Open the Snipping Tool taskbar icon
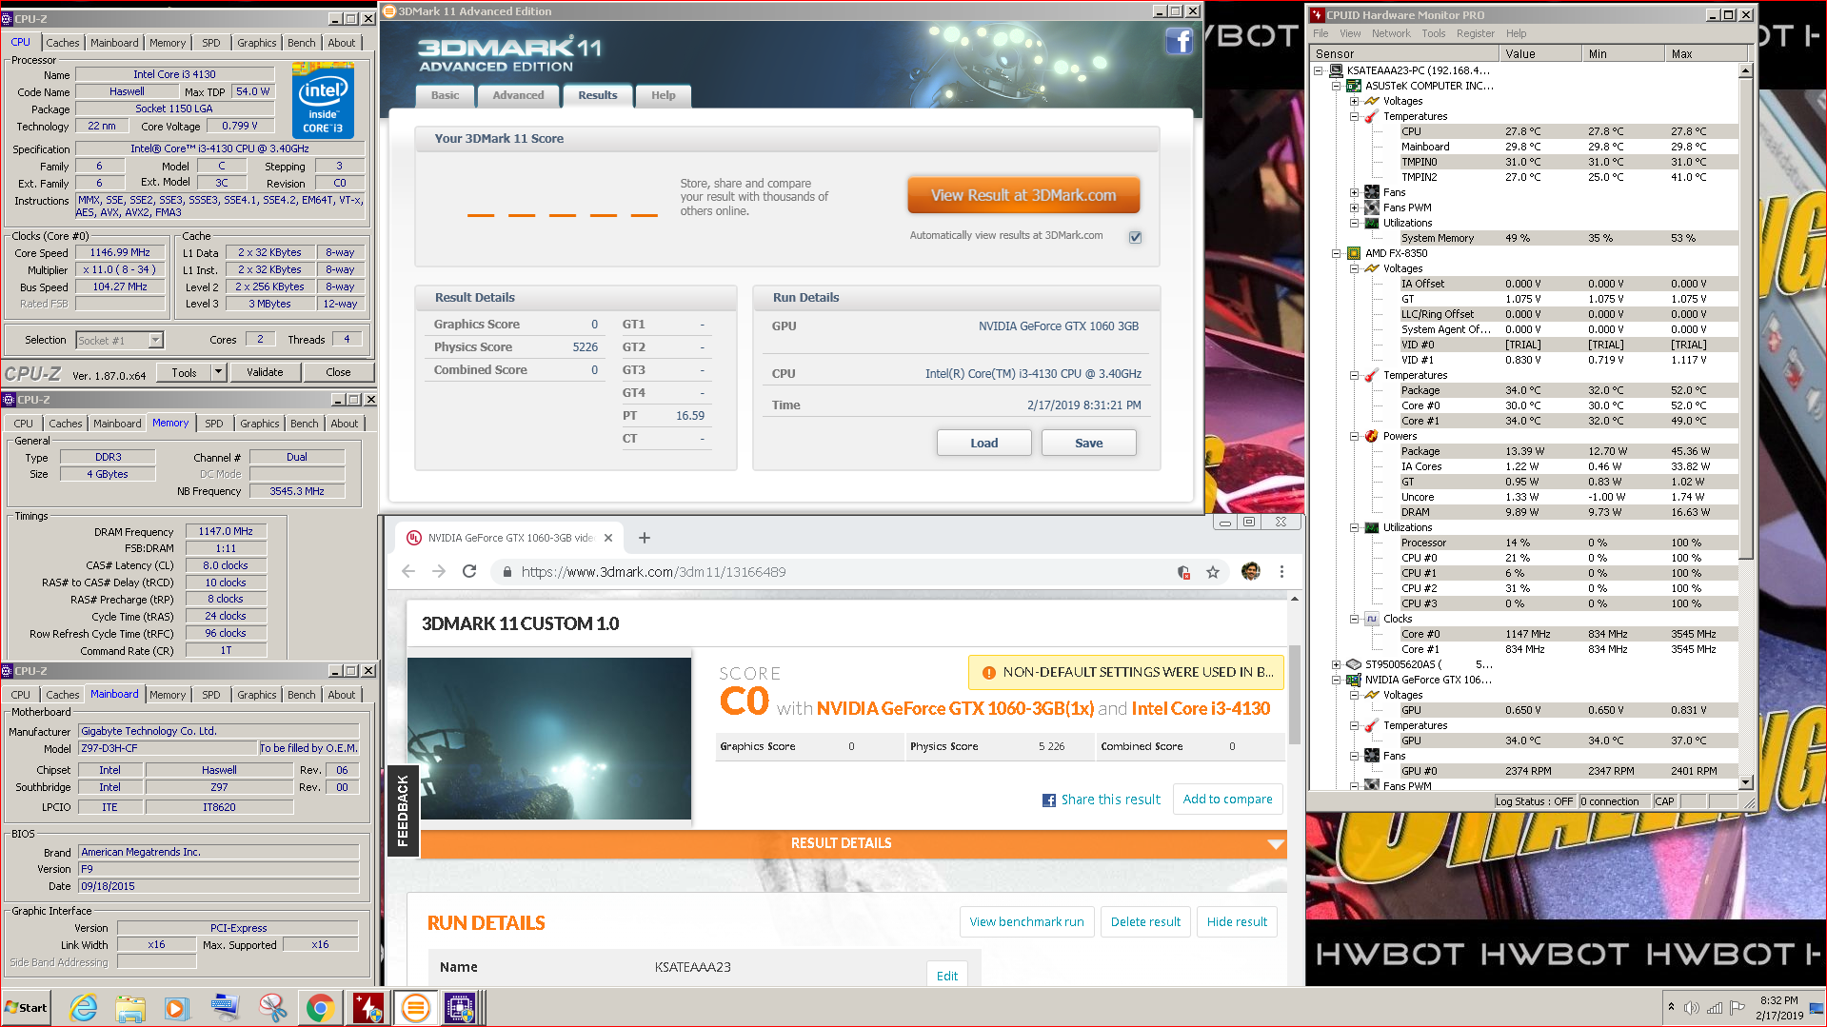Image resolution: width=1827 pixels, height=1027 pixels. [x=272, y=1008]
